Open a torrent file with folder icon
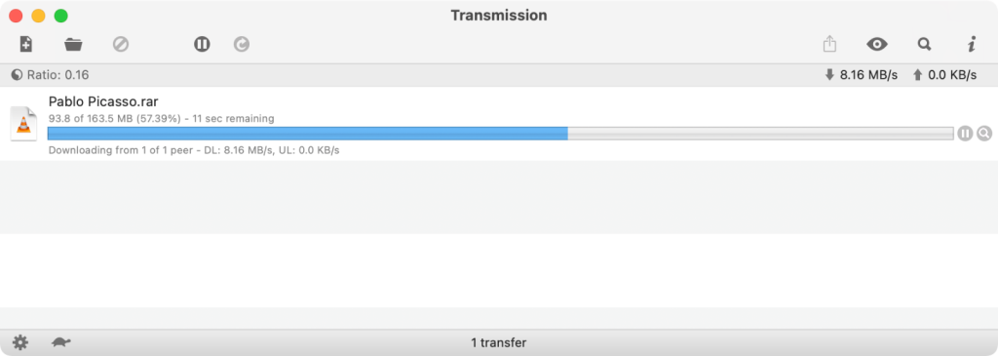This screenshot has width=998, height=356. click(x=73, y=45)
